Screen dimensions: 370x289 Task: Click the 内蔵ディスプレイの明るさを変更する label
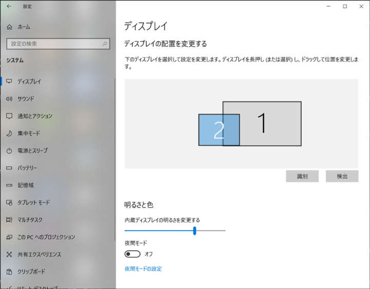point(162,220)
